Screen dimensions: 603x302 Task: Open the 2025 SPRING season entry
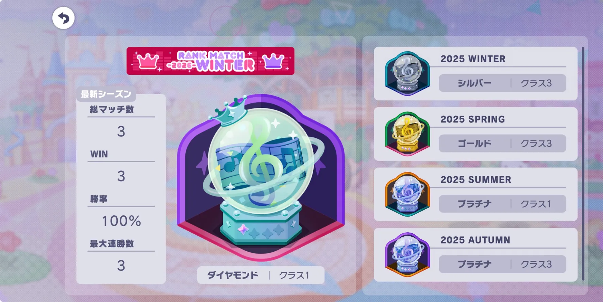tap(475, 134)
